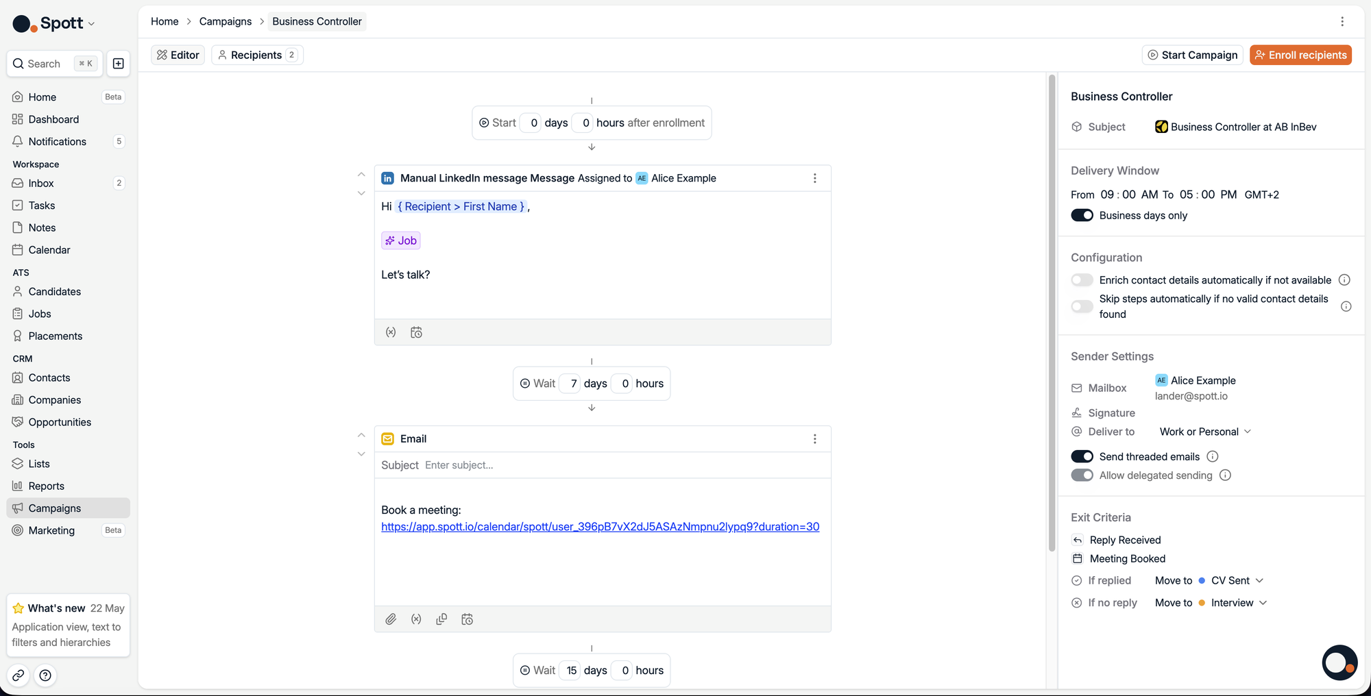Show info about enriching contact details

[1344, 280]
